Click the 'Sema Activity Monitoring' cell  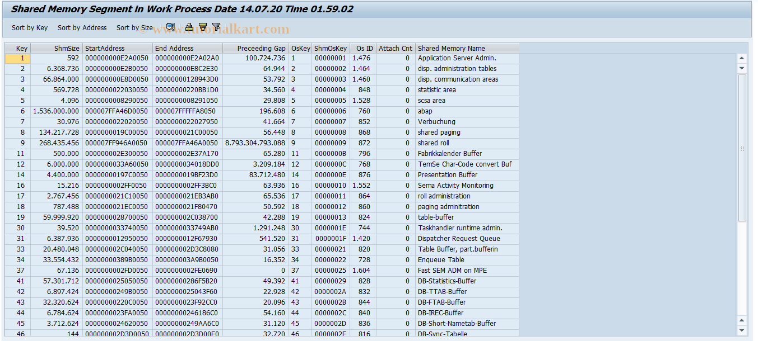tap(467, 186)
